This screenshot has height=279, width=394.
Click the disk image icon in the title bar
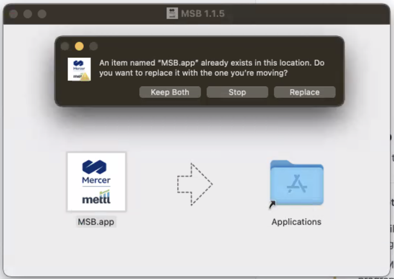tap(173, 14)
